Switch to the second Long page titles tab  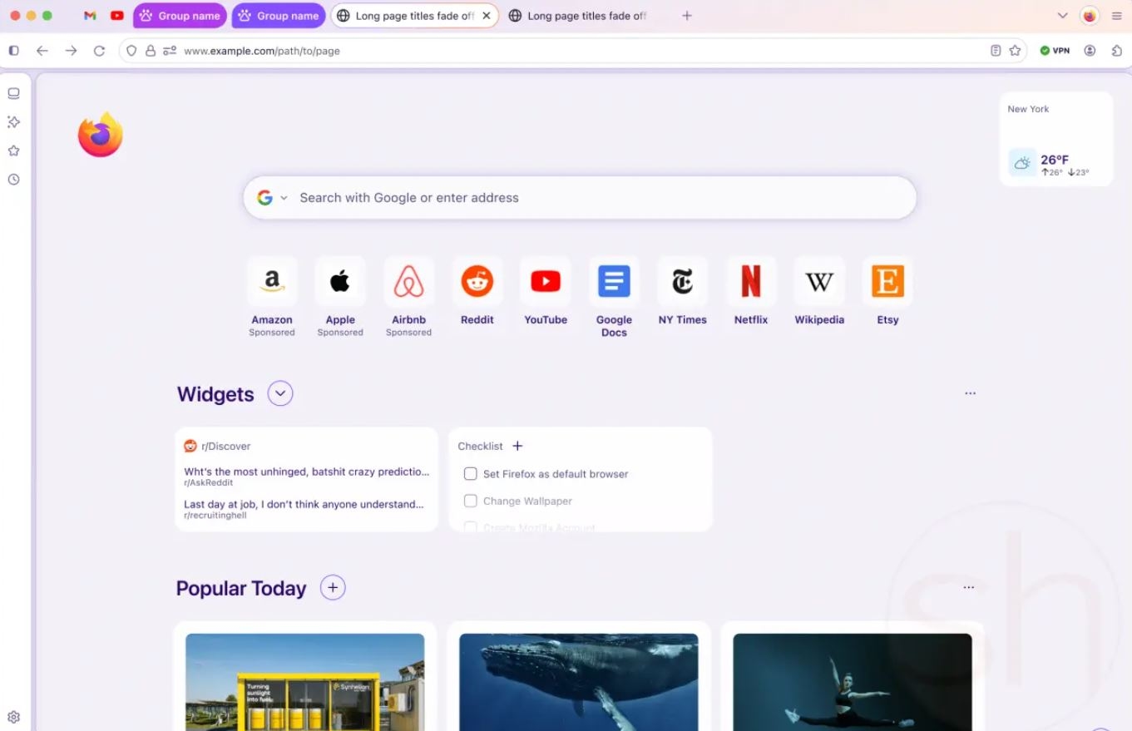pos(579,15)
